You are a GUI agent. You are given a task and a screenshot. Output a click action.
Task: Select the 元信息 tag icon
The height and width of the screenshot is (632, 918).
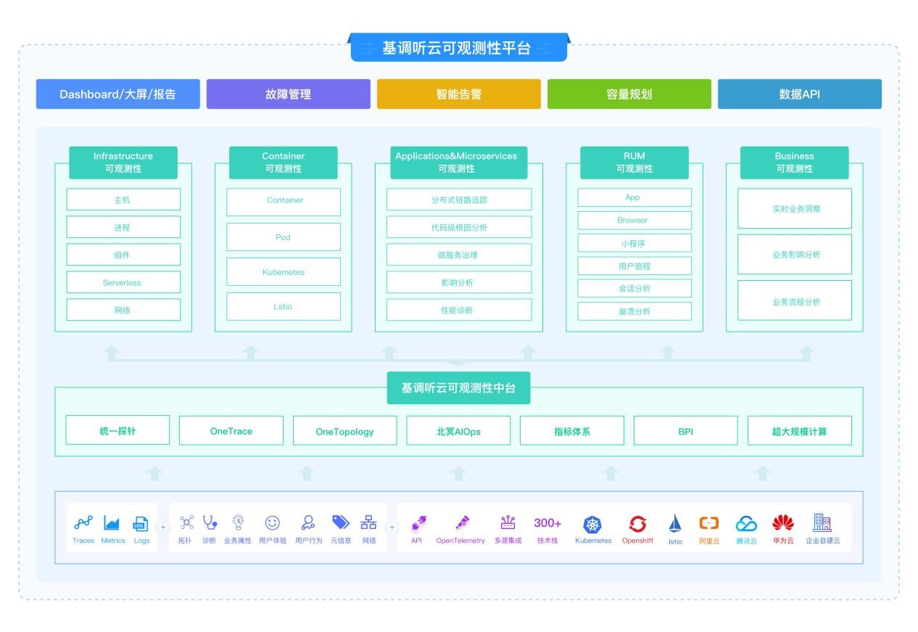(x=341, y=522)
